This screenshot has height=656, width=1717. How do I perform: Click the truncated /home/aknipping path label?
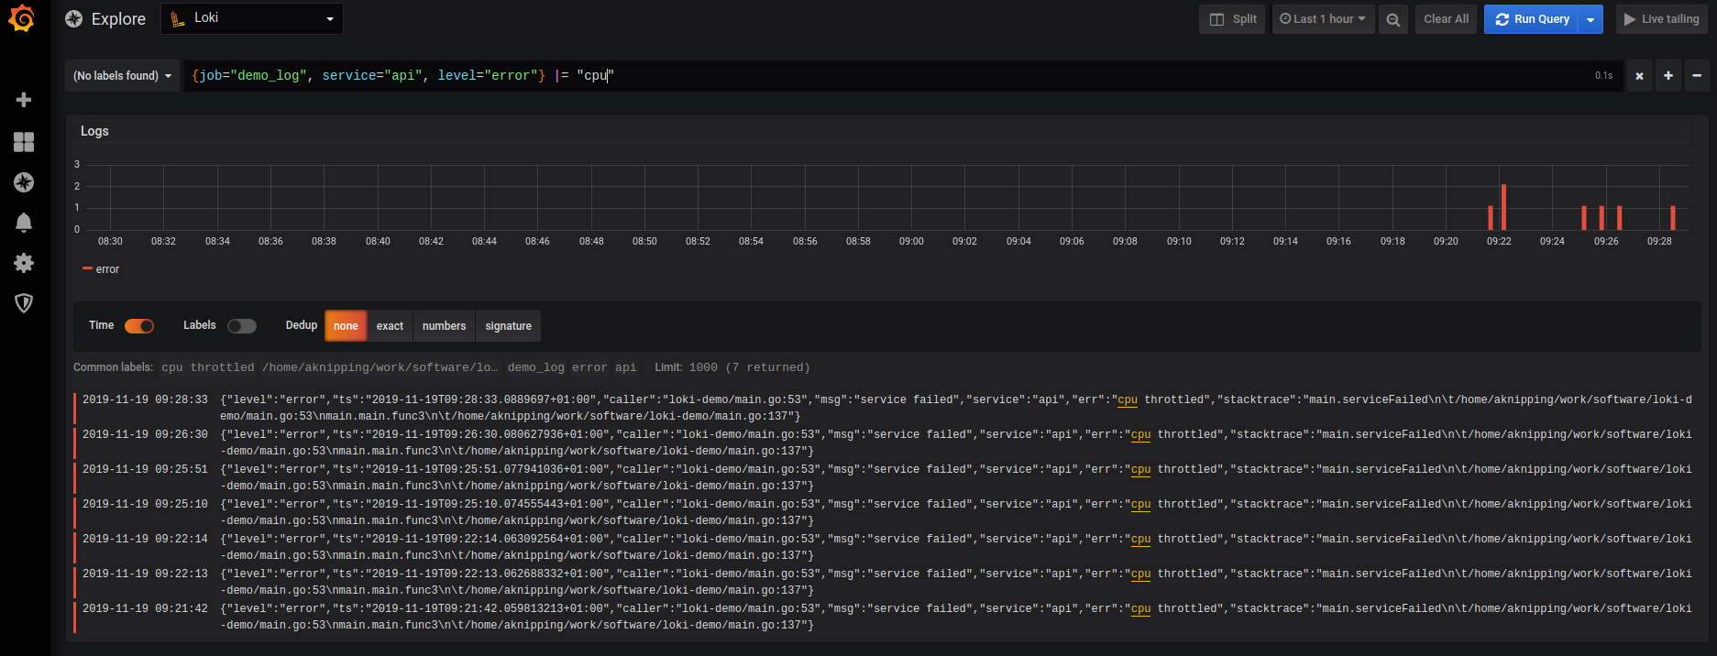click(x=380, y=367)
